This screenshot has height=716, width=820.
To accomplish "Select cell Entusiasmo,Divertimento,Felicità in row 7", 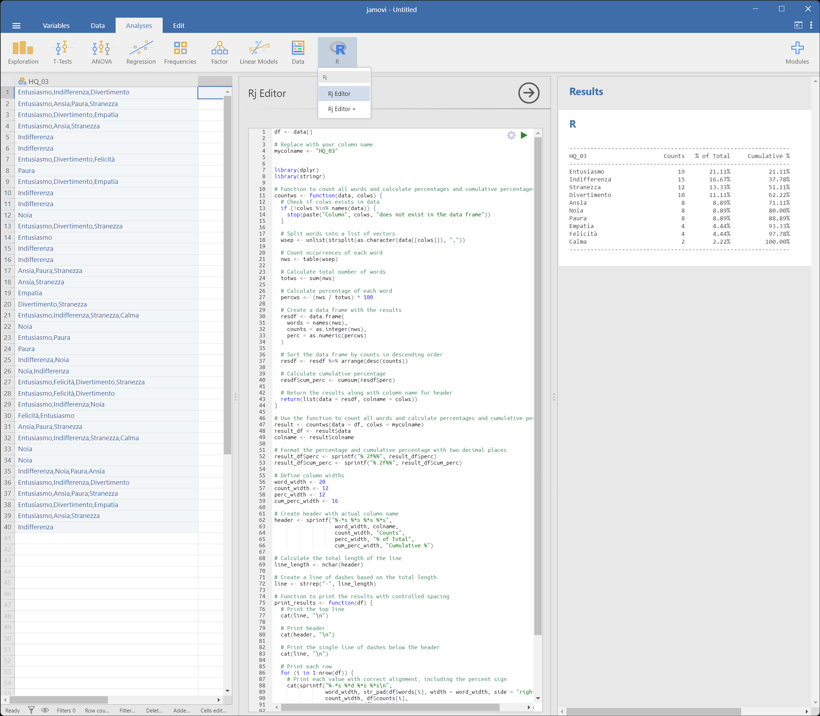I will point(106,159).
